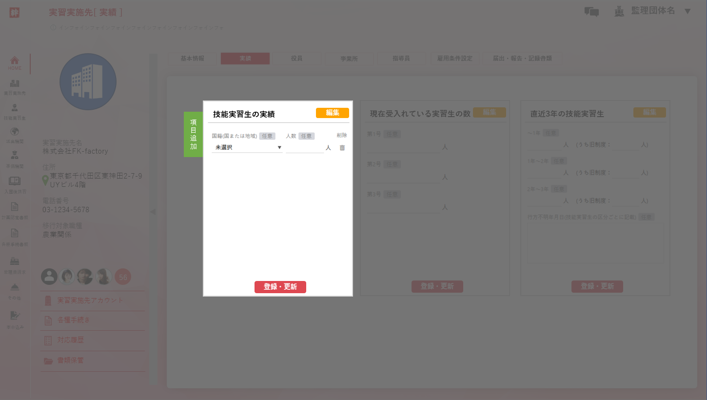The width and height of the screenshot is (707, 400).
Task: Open the 国籍 未選択 dropdown
Action: 247,147
